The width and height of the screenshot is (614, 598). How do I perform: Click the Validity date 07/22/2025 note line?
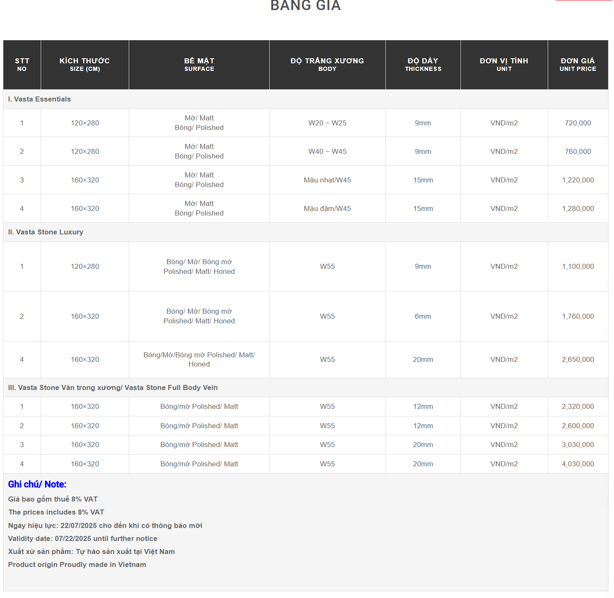pos(83,538)
